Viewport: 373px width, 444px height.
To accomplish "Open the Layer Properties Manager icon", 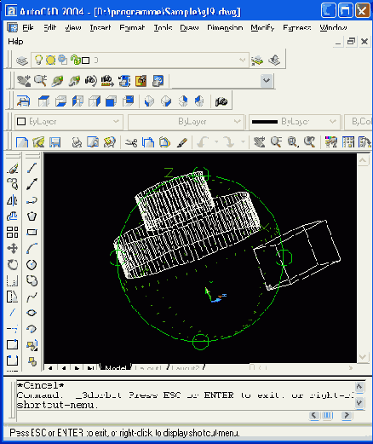I will 22,61.
